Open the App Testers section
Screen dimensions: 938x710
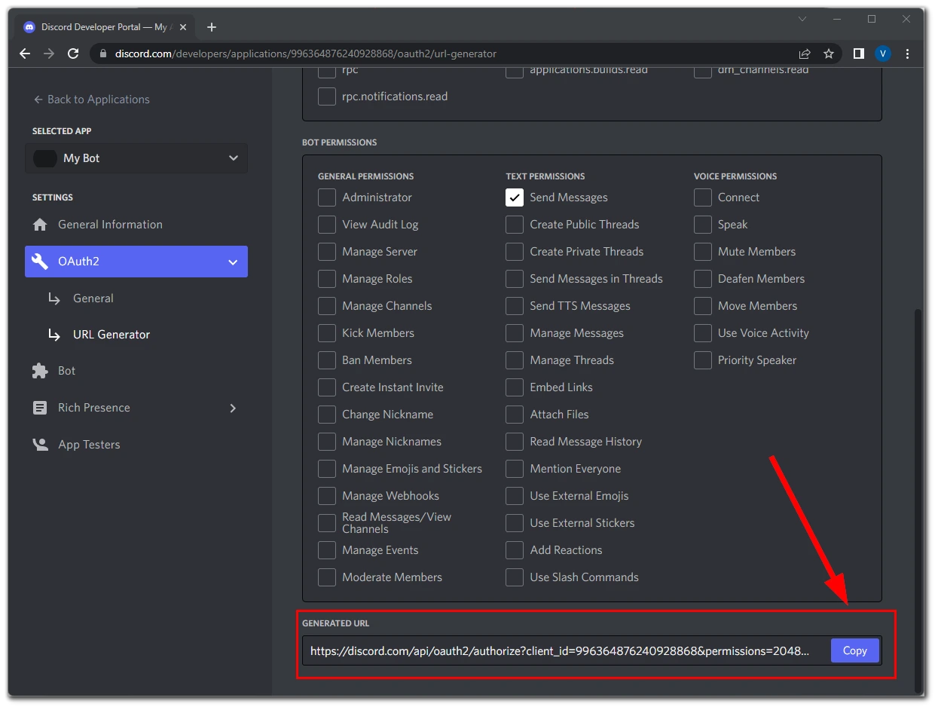pyautogui.click(x=89, y=444)
